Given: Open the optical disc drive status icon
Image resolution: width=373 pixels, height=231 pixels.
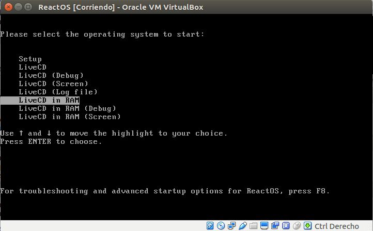Looking at the screenshot, I should click(221, 226).
